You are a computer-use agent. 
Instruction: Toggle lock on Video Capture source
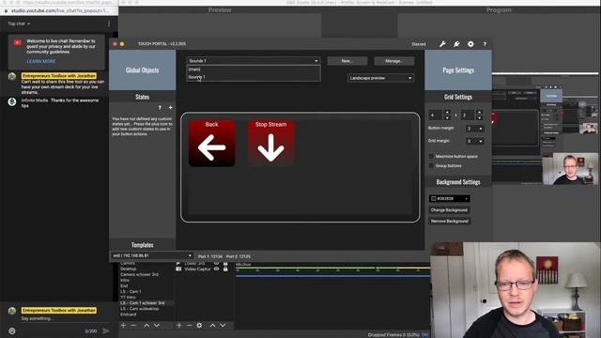[225, 269]
